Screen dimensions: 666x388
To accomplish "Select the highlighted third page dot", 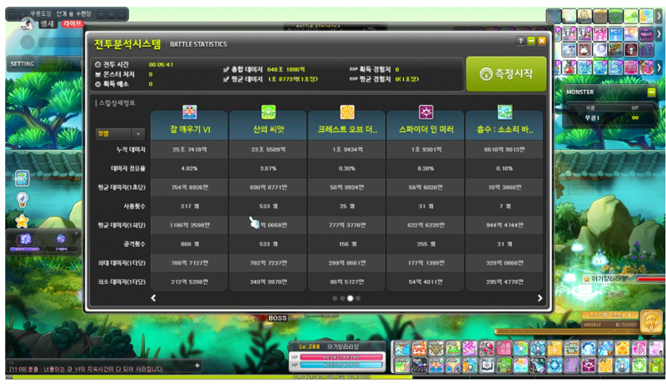I will 350,298.
